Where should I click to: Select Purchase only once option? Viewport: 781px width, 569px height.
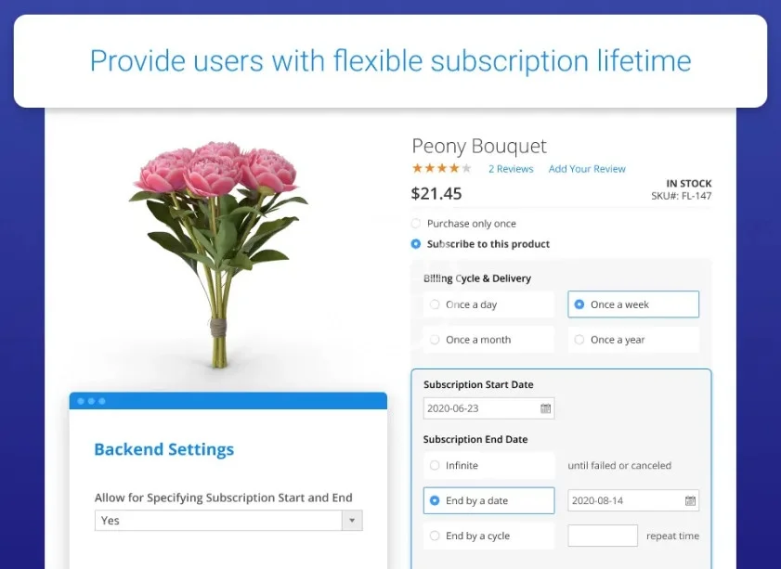click(x=415, y=224)
